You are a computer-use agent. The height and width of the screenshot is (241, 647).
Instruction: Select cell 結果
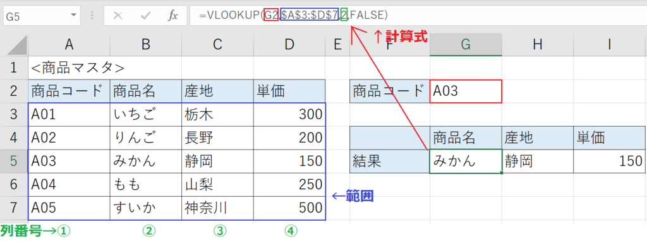coord(389,162)
